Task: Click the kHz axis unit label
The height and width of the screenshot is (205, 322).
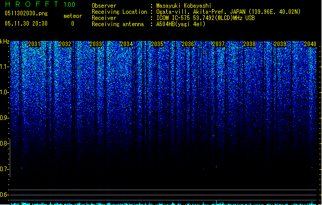Action: (5, 42)
